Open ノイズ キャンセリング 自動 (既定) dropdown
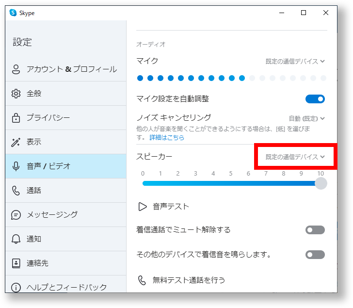 (x=306, y=118)
